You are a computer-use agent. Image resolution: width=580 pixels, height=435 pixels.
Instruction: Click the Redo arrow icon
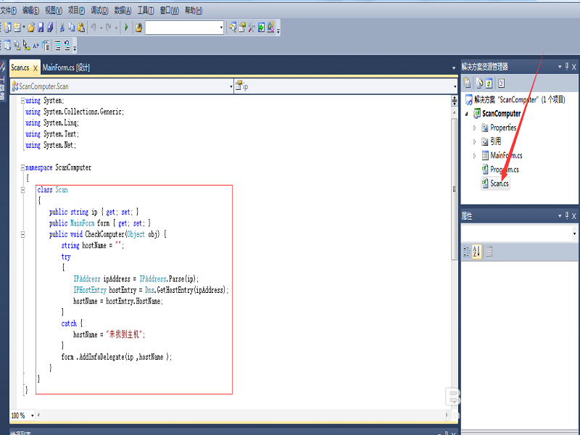[x=108, y=28]
